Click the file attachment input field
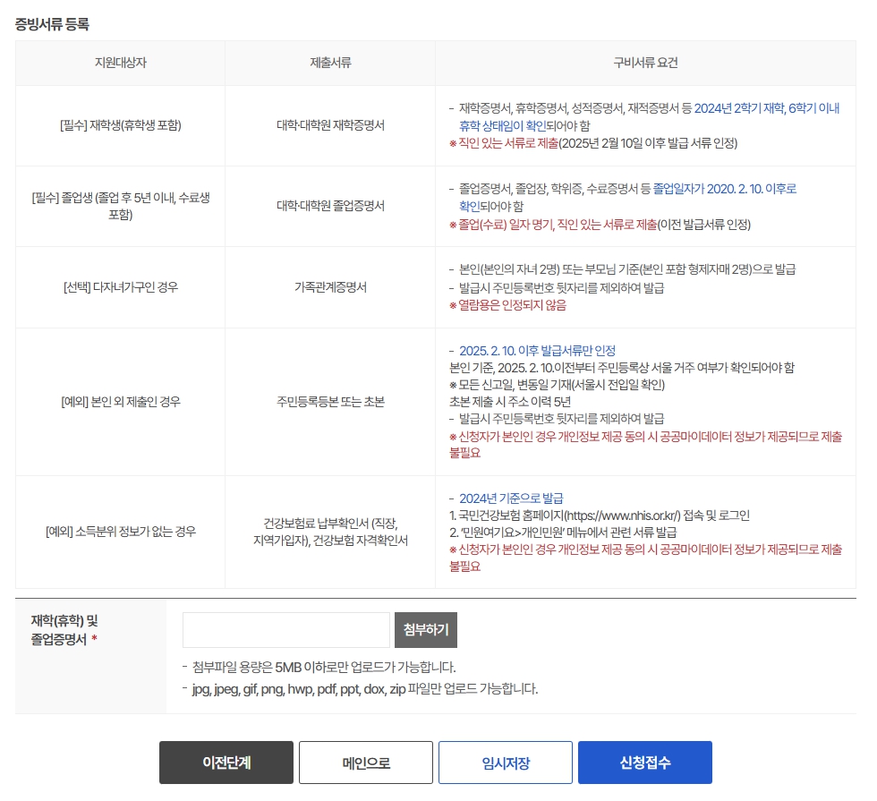877x801 pixels. [x=285, y=630]
